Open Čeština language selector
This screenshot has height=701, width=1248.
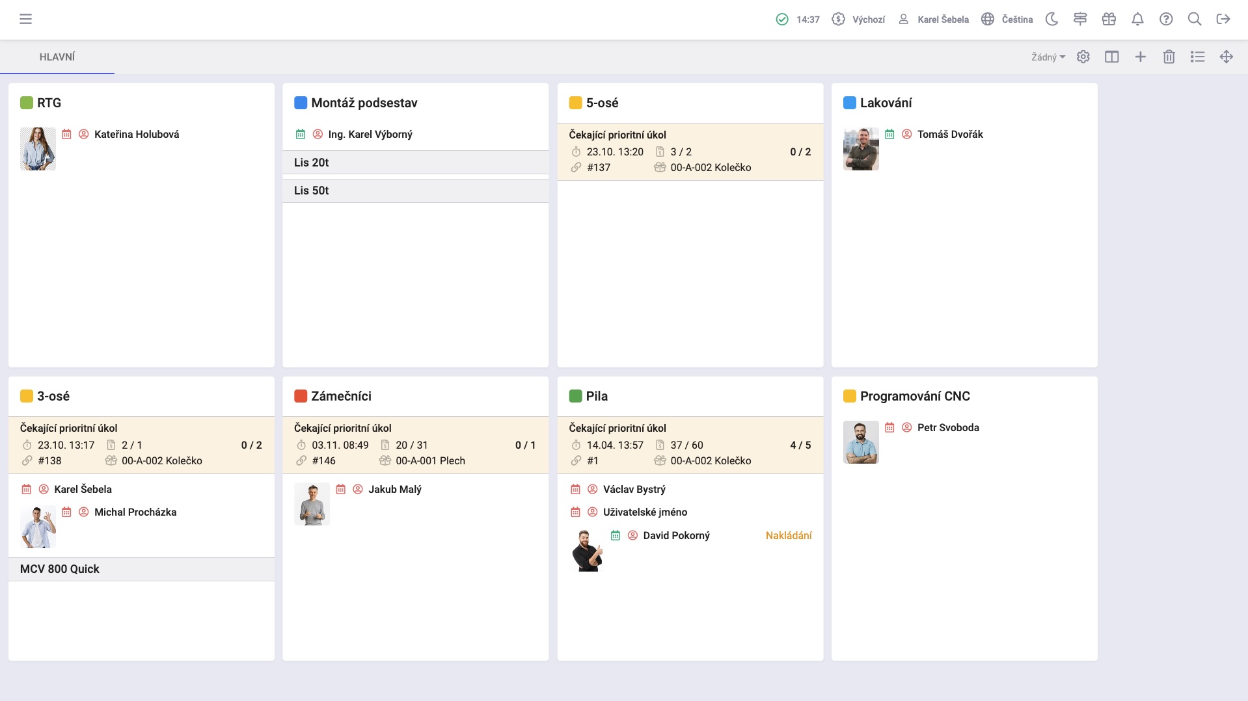(x=1007, y=20)
